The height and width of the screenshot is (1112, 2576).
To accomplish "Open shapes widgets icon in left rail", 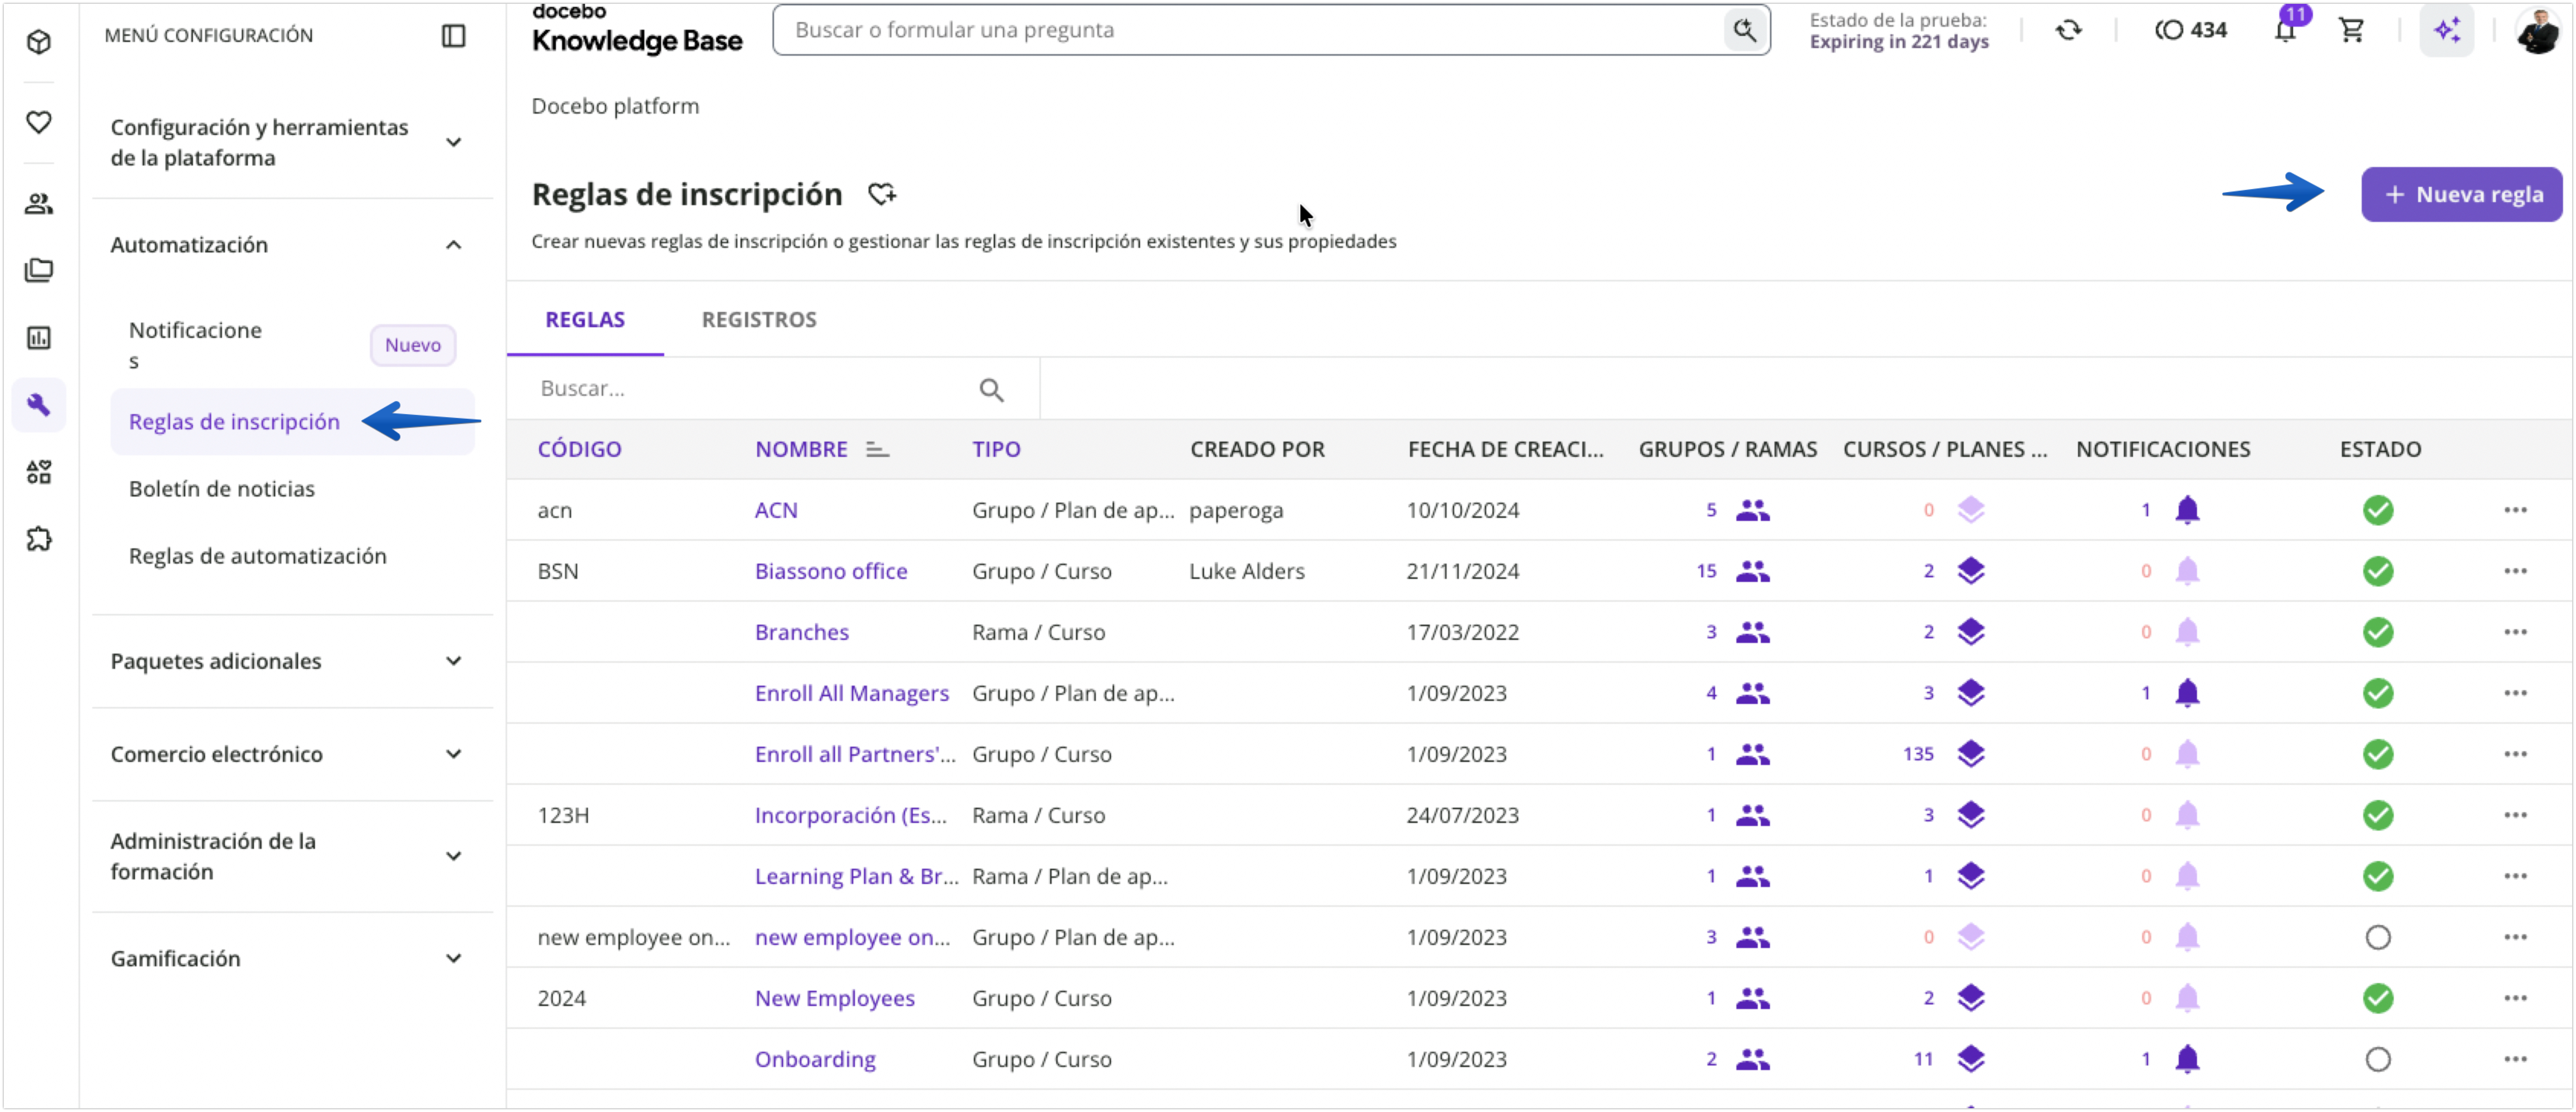I will point(39,472).
